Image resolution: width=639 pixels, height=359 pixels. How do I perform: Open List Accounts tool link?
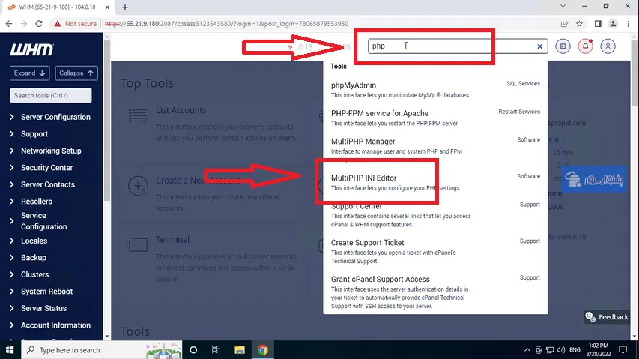pos(181,110)
